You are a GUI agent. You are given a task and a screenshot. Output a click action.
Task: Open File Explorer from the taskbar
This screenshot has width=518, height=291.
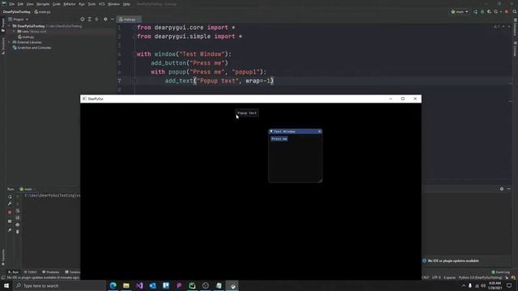point(126,285)
